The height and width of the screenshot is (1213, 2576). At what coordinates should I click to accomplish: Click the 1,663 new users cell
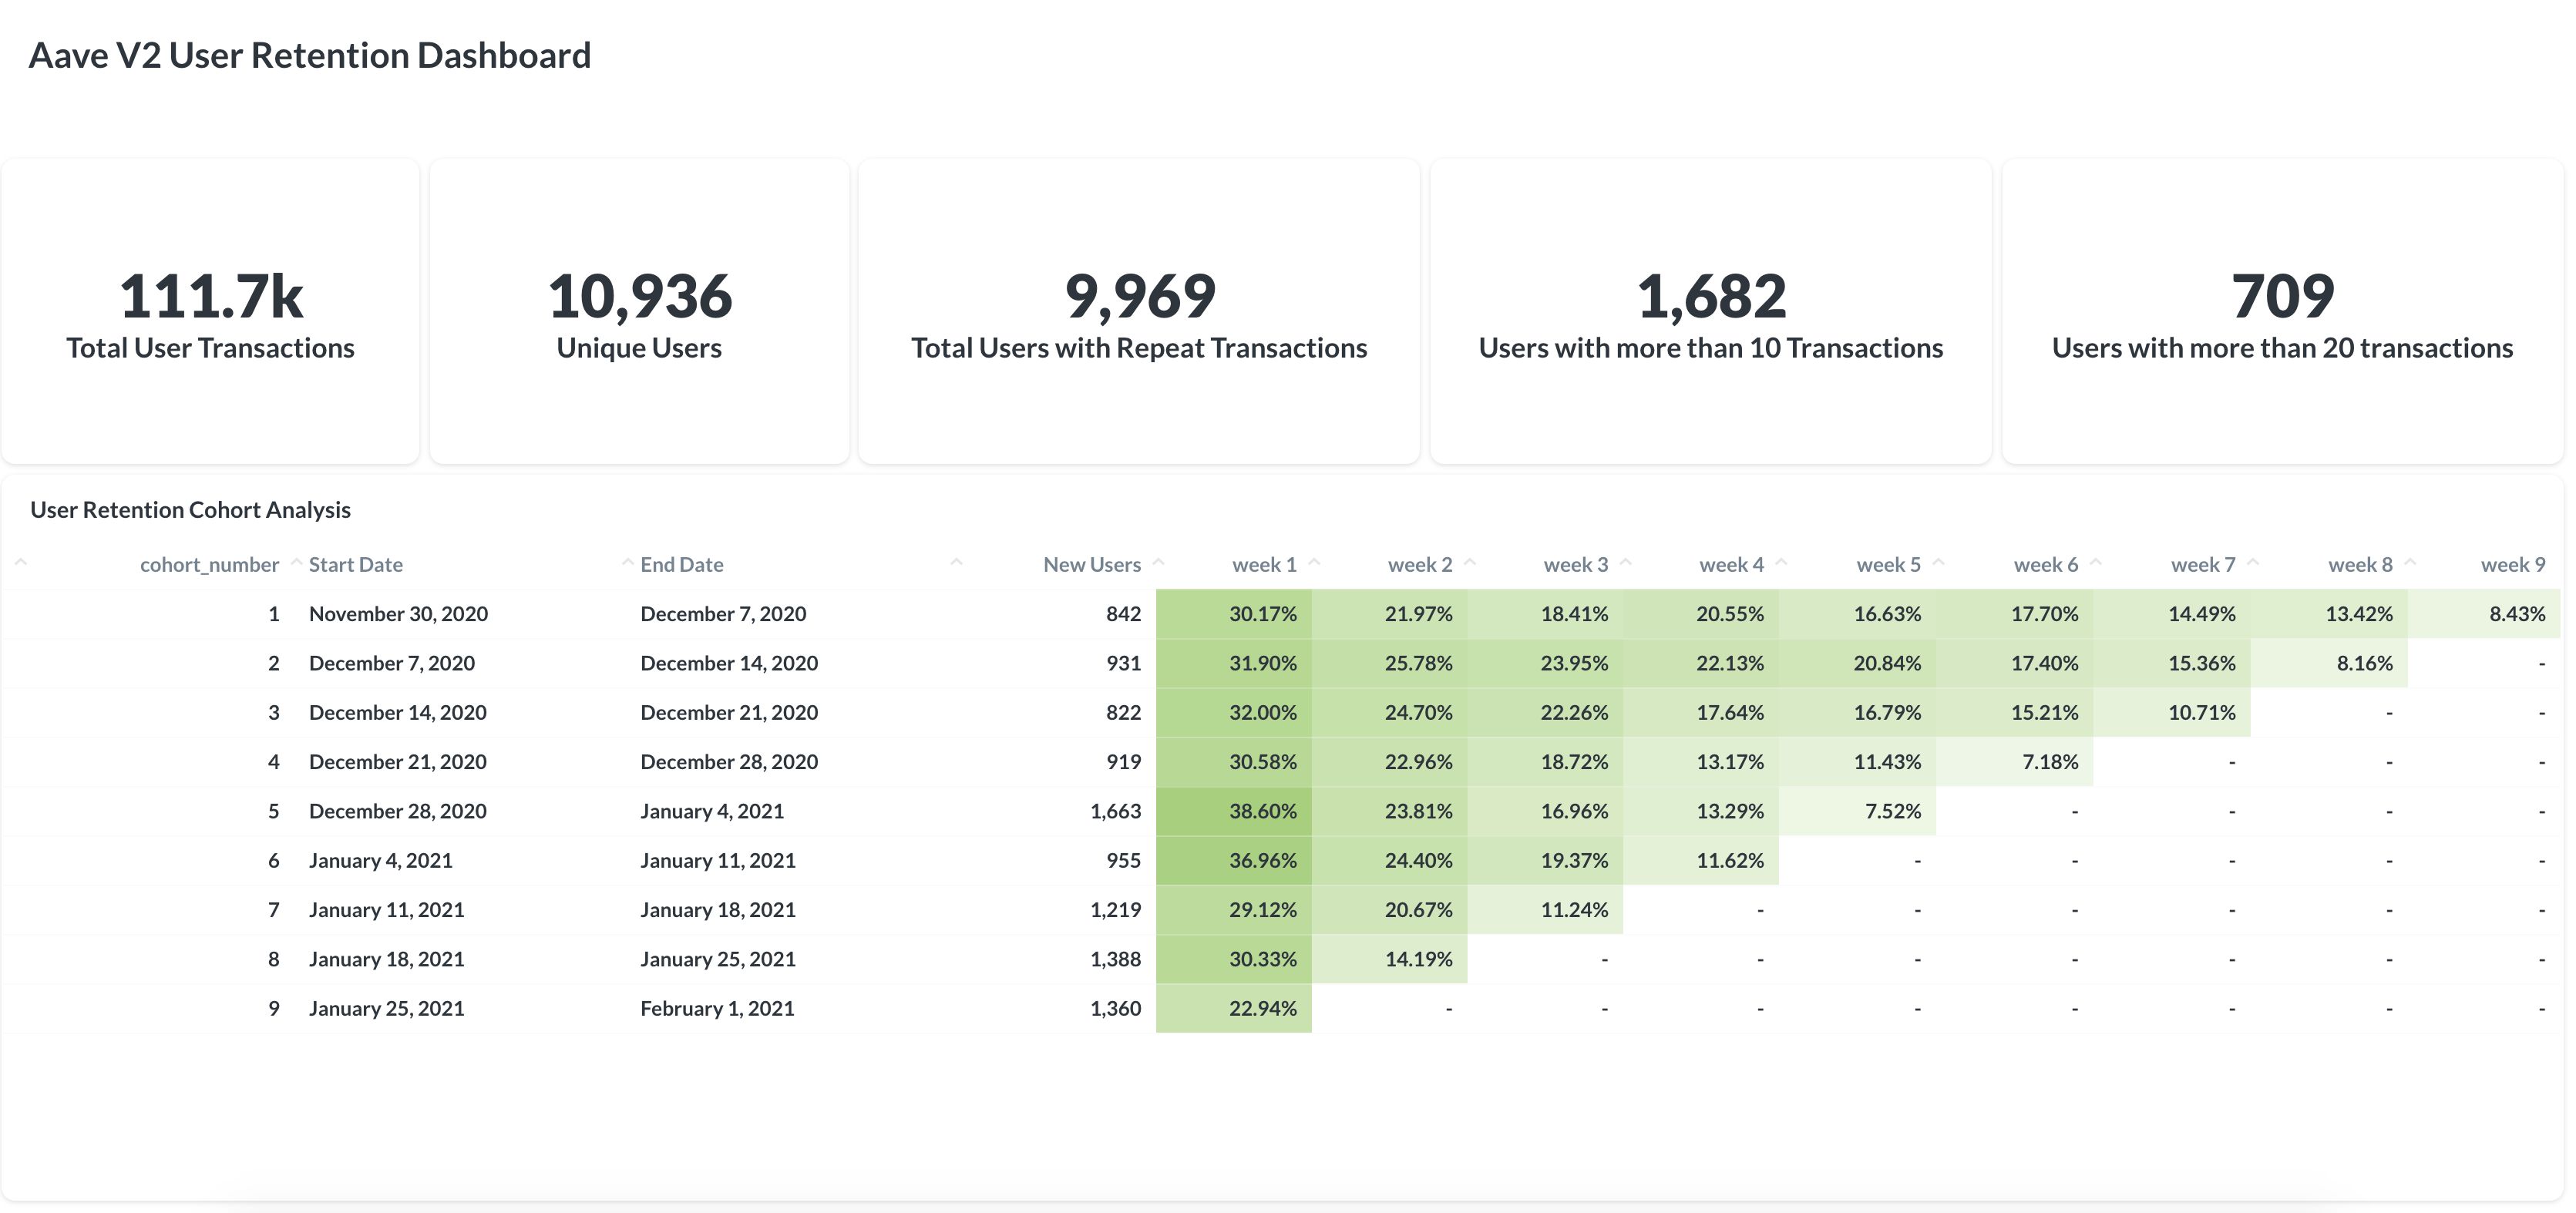[1115, 811]
